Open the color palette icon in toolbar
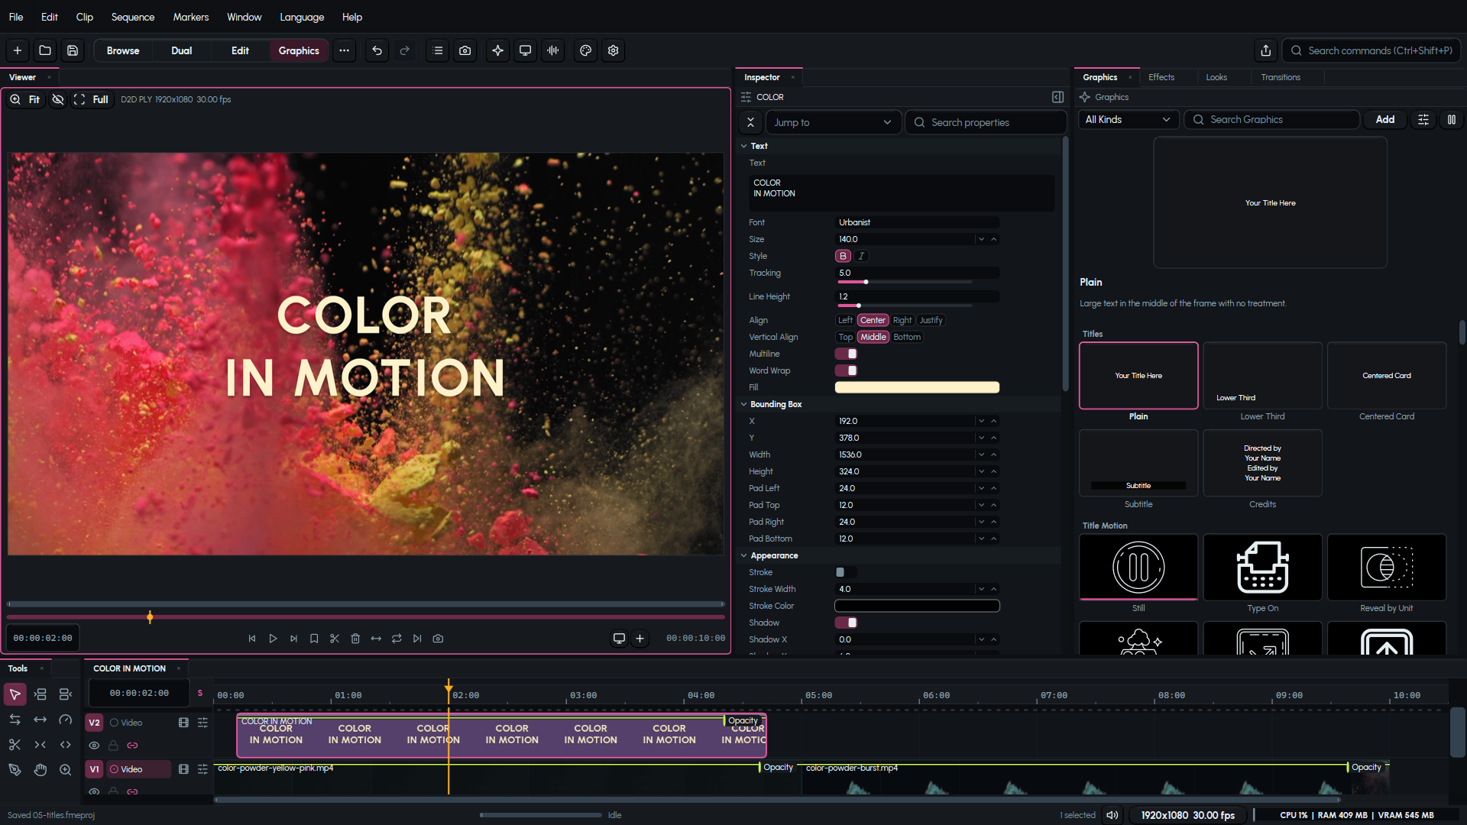 tap(586, 50)
